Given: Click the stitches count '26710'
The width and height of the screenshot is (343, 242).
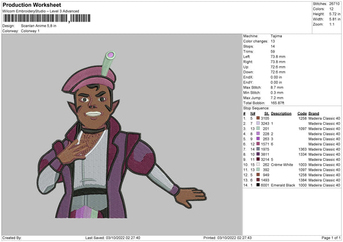Looking at the screenshot, I should click(334, 4).
